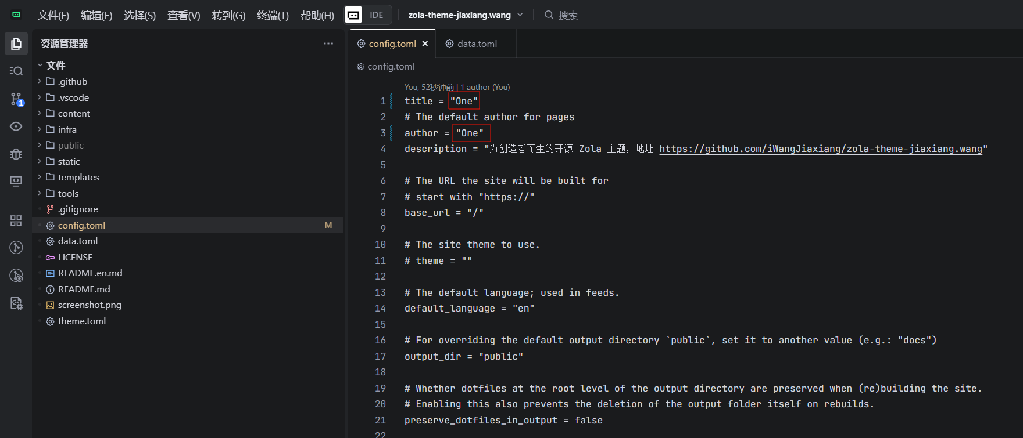
Task: Open the remote monitor icon in activity bar
Action: 16,182
